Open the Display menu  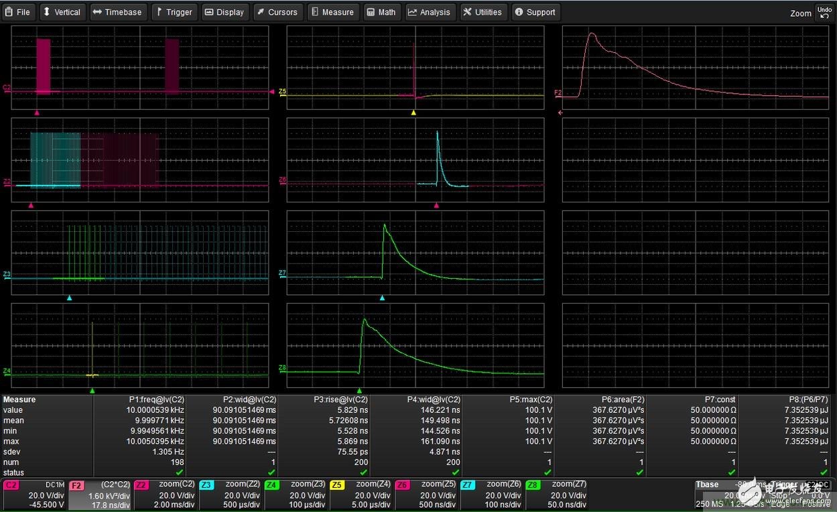224,12
